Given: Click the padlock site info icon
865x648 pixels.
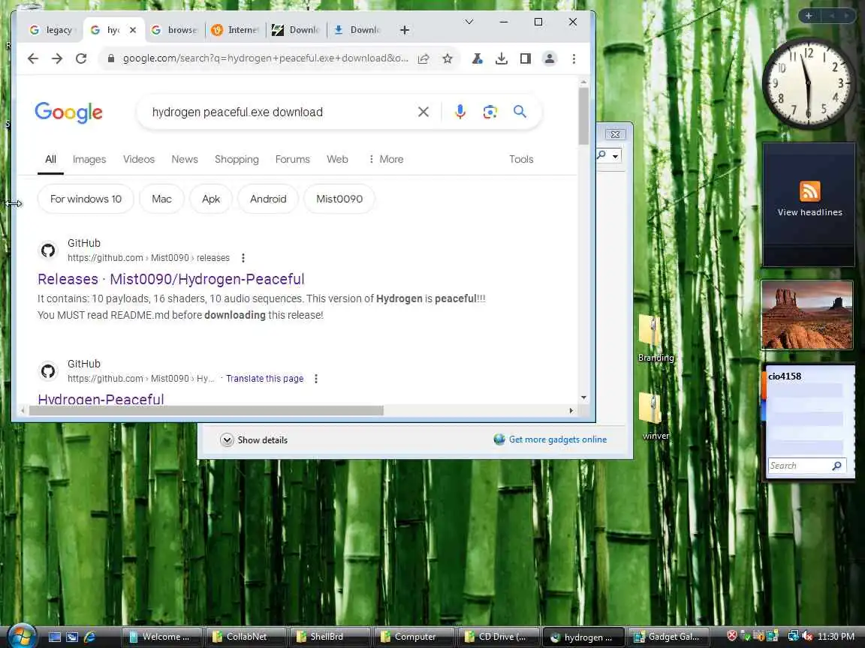Looking at the screenshot, I should pyautogui.click(x=111, y=58).
